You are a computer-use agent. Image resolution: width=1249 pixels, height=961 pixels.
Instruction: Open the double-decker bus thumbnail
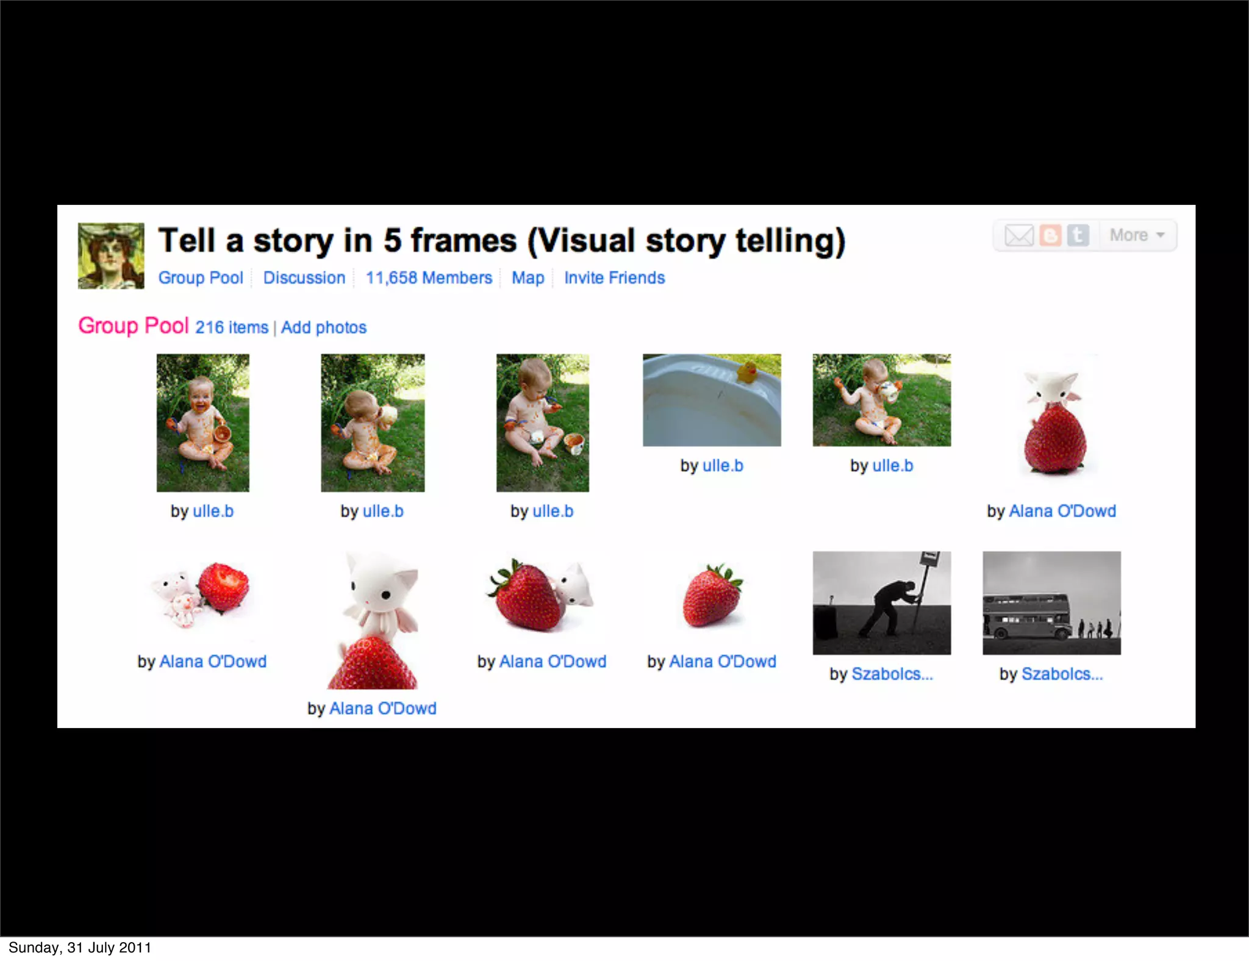coord(1051,603)
